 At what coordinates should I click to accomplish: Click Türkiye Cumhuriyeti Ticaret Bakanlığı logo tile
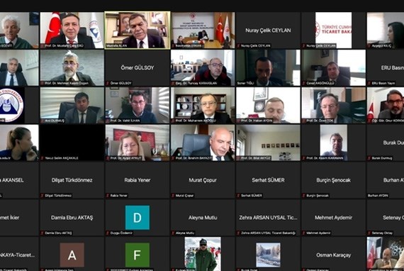pyautogui.click(x=334, y=31)
